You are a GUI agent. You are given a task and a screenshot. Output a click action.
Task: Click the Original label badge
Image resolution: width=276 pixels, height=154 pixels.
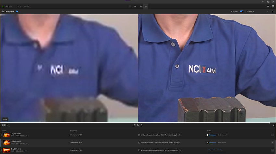pos(5,119)
